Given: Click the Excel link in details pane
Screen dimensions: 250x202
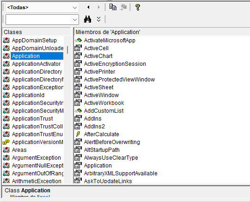Looking at the screenshot, I should pyautogui.click(x=43, y=196).
